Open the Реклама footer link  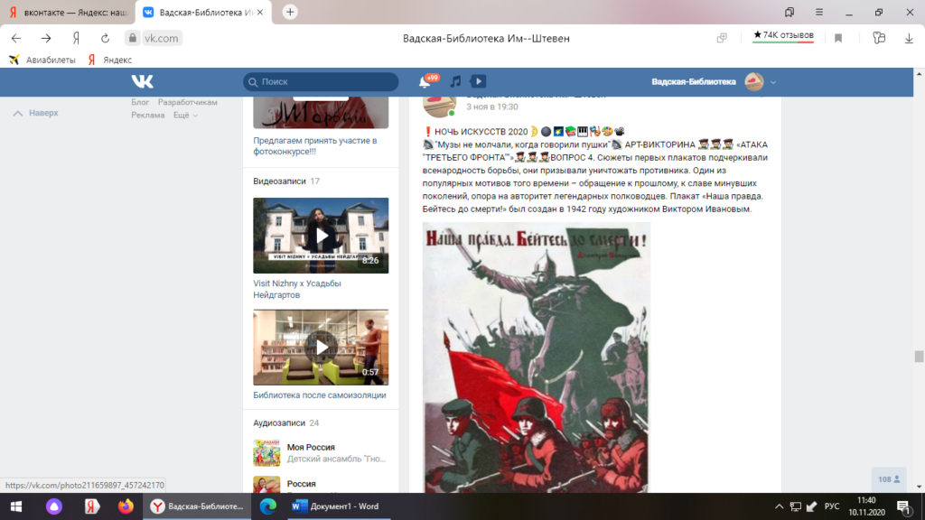pos(147,116)
